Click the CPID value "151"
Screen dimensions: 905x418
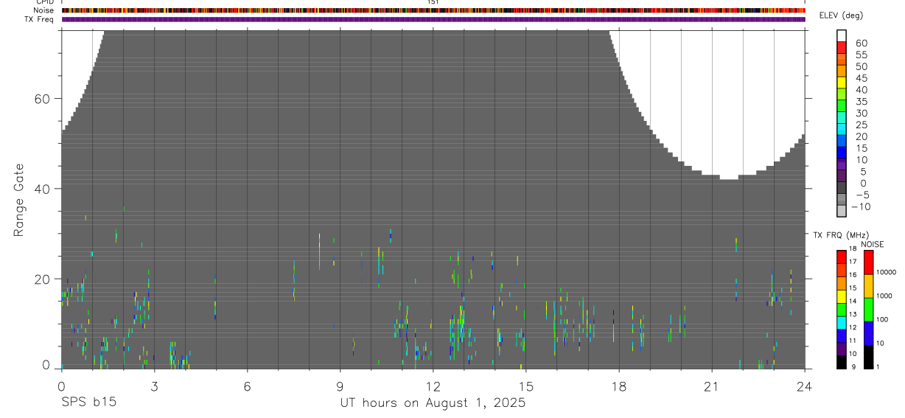[x=433, y=2]
